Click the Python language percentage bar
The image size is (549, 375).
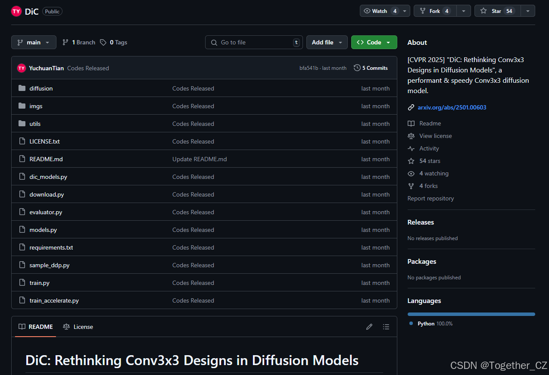pyautogui.click(x=471, y=314)
